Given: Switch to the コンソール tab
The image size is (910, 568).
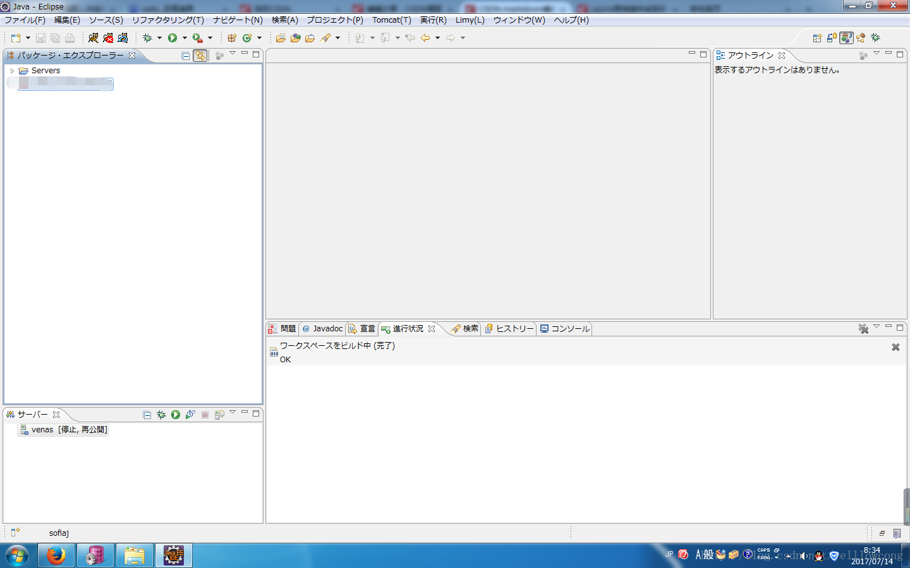Looking at the screenshot, I should [565, 329].
